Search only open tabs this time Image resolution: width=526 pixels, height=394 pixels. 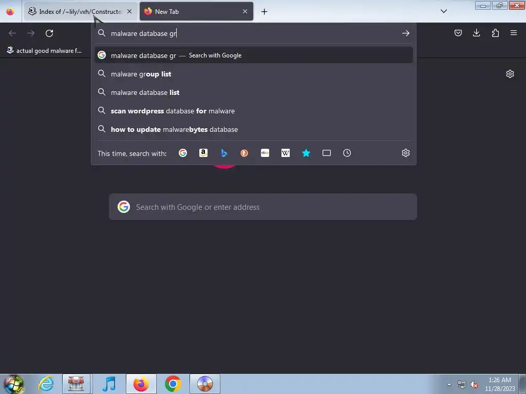(x=326, y=153)
